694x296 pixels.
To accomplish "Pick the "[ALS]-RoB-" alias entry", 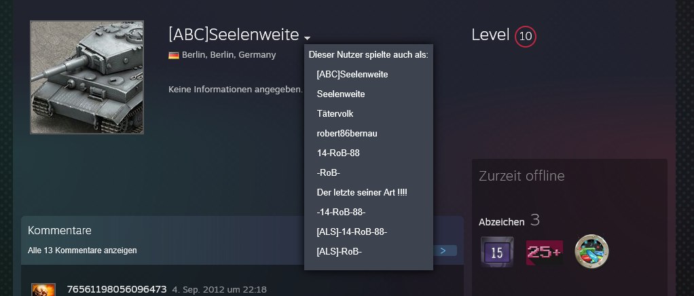I will pyautogui.click(x=340, y=252).
